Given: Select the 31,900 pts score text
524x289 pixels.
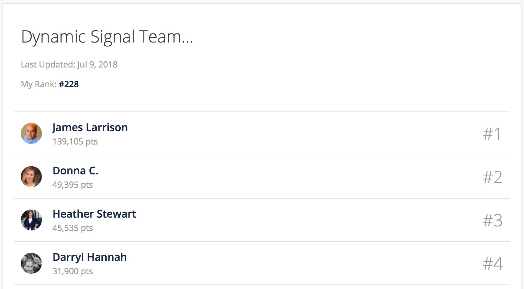Looking at the screenshot, I should 72,271.
